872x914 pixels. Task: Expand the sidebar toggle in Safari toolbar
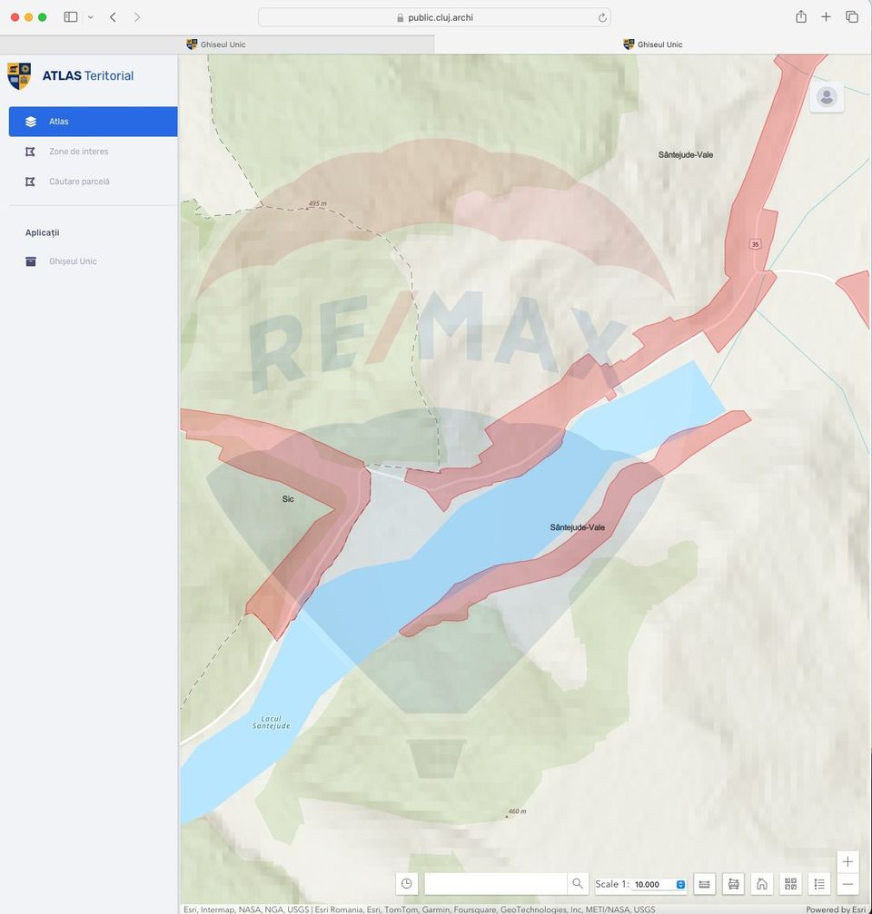click(70, 16)
